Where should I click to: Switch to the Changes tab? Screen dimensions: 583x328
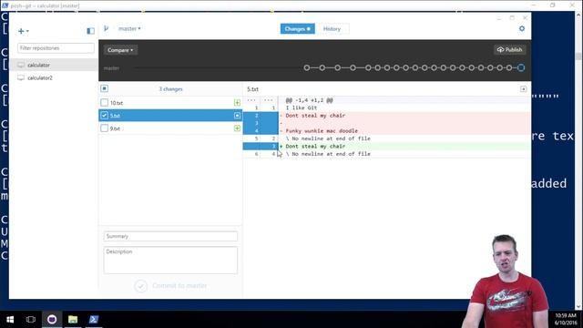[x=298, y=28]
